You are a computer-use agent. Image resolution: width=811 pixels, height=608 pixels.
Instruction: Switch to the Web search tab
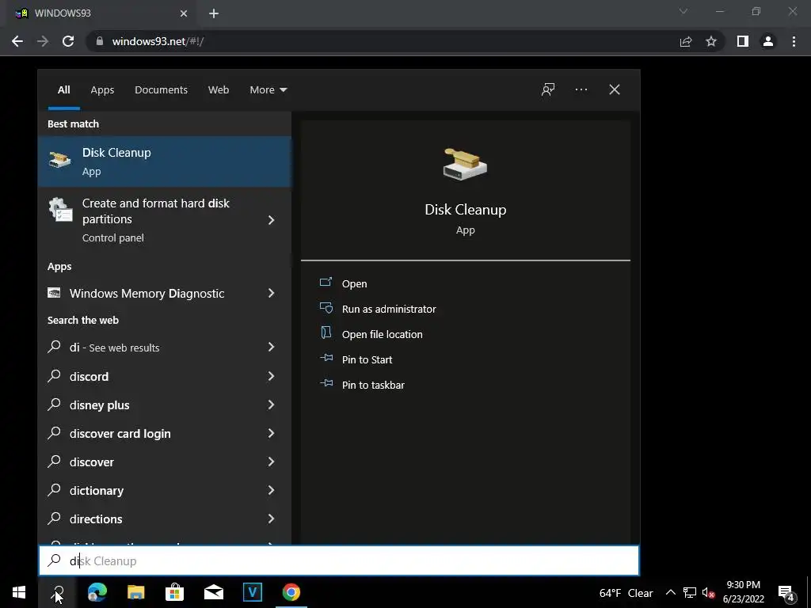[x=219, y=90]
